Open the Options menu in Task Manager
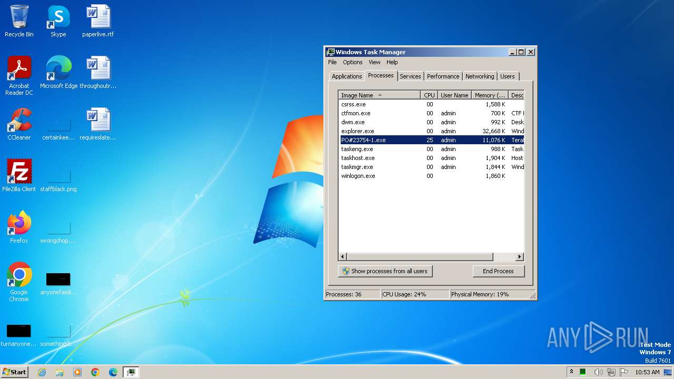Image resolution: width=674 pixels, height=379 pixels. click(x=353, y=62)
